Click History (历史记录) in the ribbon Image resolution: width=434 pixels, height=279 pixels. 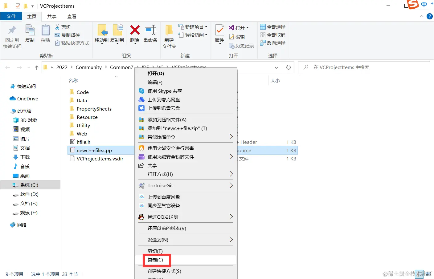coord(242,46)
